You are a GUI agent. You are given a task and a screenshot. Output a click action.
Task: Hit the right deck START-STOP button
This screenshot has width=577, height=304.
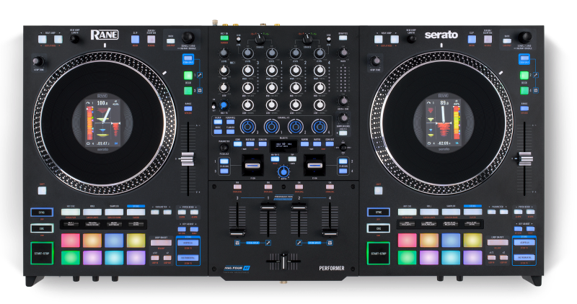[x=378, y=253]
